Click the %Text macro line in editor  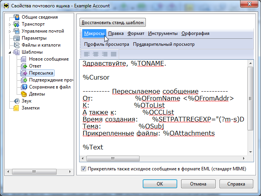coord(93,147)
